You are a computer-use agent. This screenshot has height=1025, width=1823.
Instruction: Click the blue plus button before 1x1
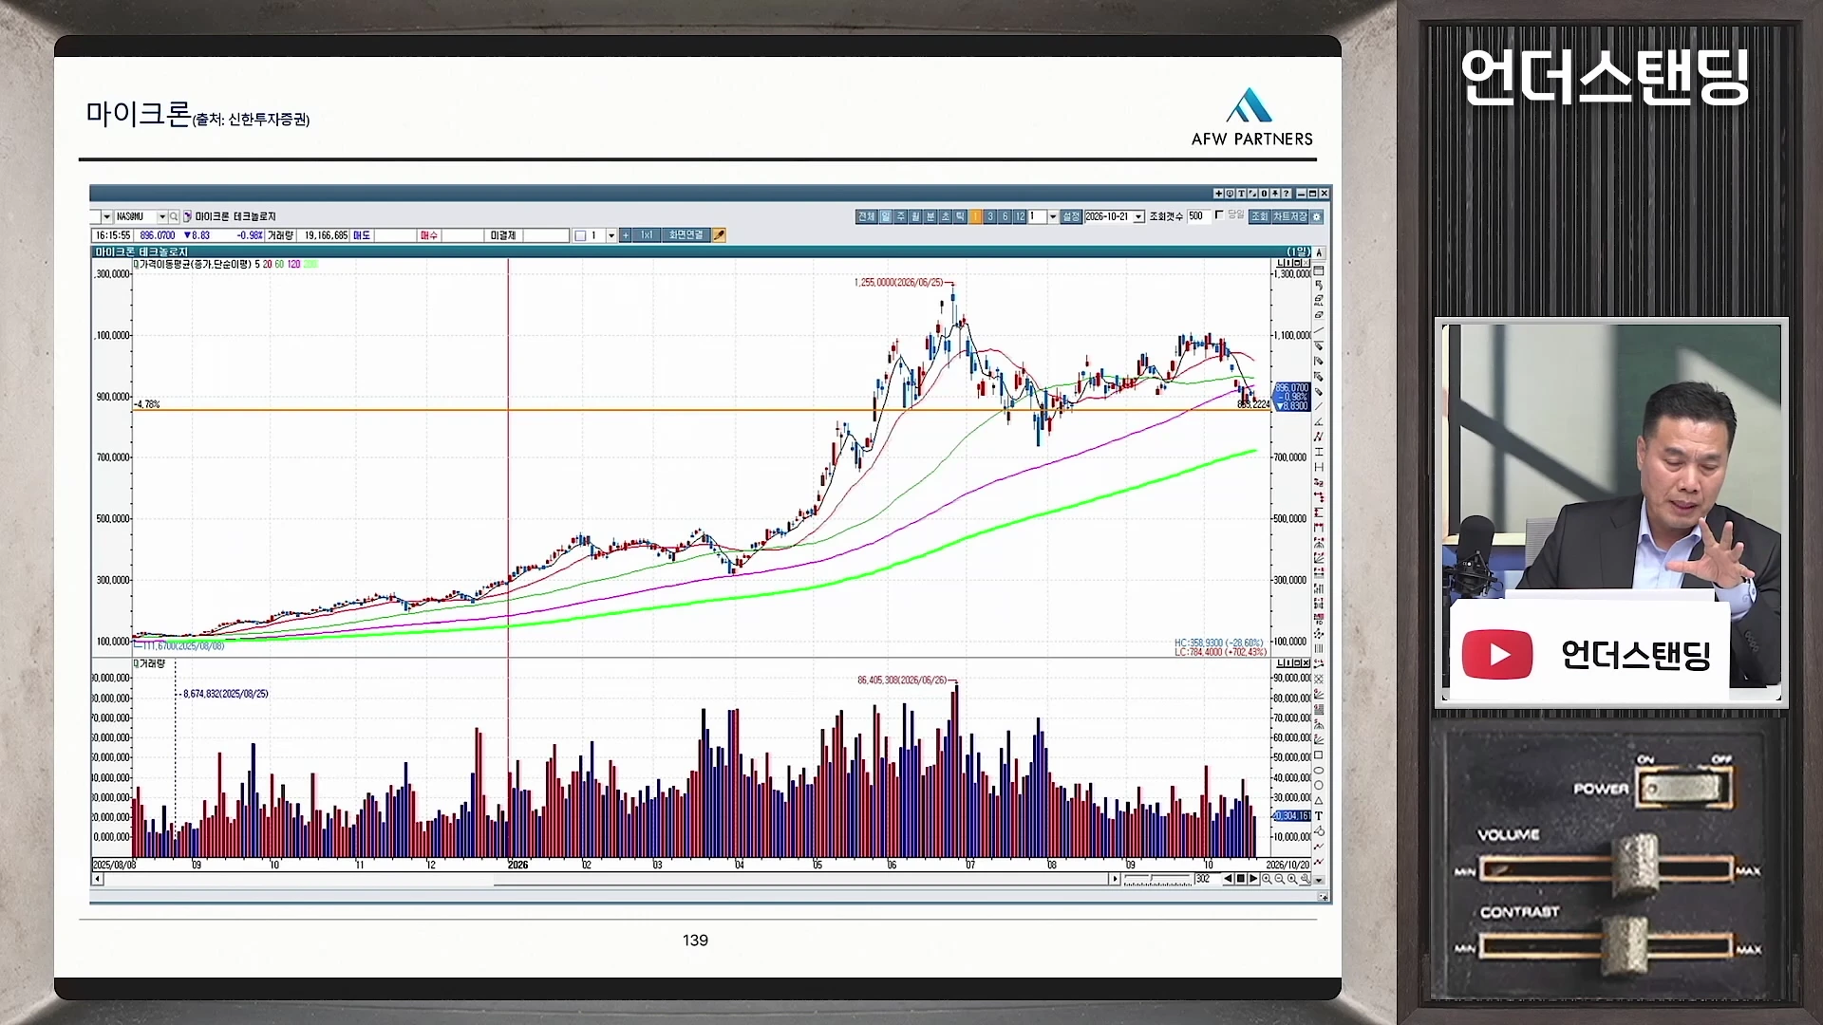[625, 235]
